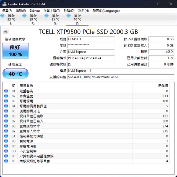177x177 pixels.
Task: Open the 編輯(E) menu
Action: (21, 11)
